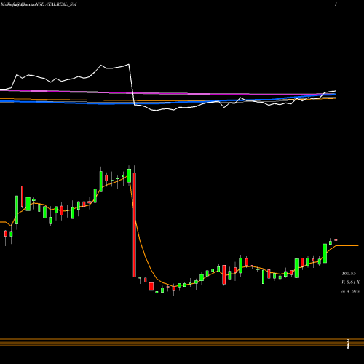Click the NSE ATALREAL_SM chart title
Screen dimensions: 364x364
[39, 4]
